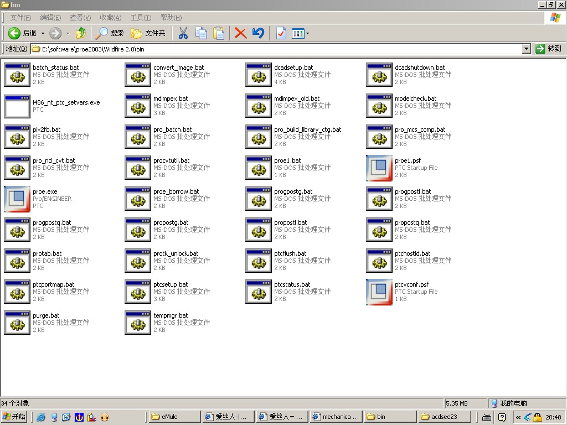Click file name mdimpex_old.bat
Screen dimensions: 567x425
coord(297,99)
